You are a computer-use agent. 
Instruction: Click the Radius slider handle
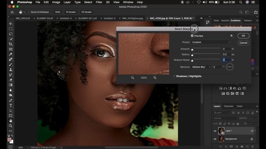click(192, 55)
